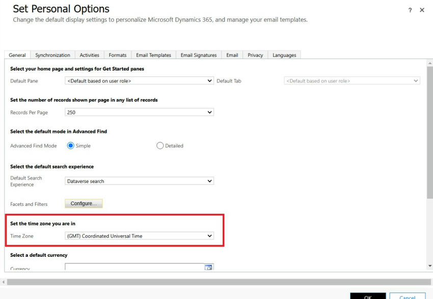The image size is (433, 299).
Task: Select the Detailed Advanced Find mode radio button
Action: [159, 145]
